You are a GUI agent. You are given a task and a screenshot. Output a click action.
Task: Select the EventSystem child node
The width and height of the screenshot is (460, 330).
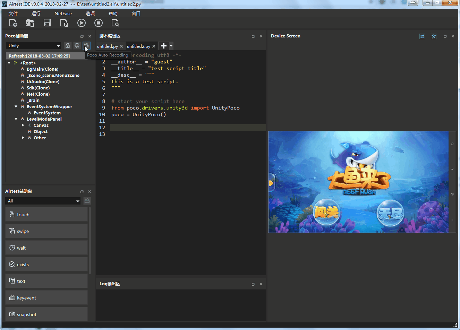tap(47, 113)
